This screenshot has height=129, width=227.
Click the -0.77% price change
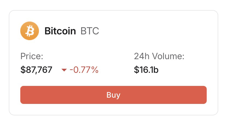point(84,70)
